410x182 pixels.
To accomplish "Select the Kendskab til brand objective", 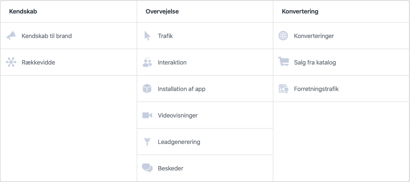I will tap(46, 36).
